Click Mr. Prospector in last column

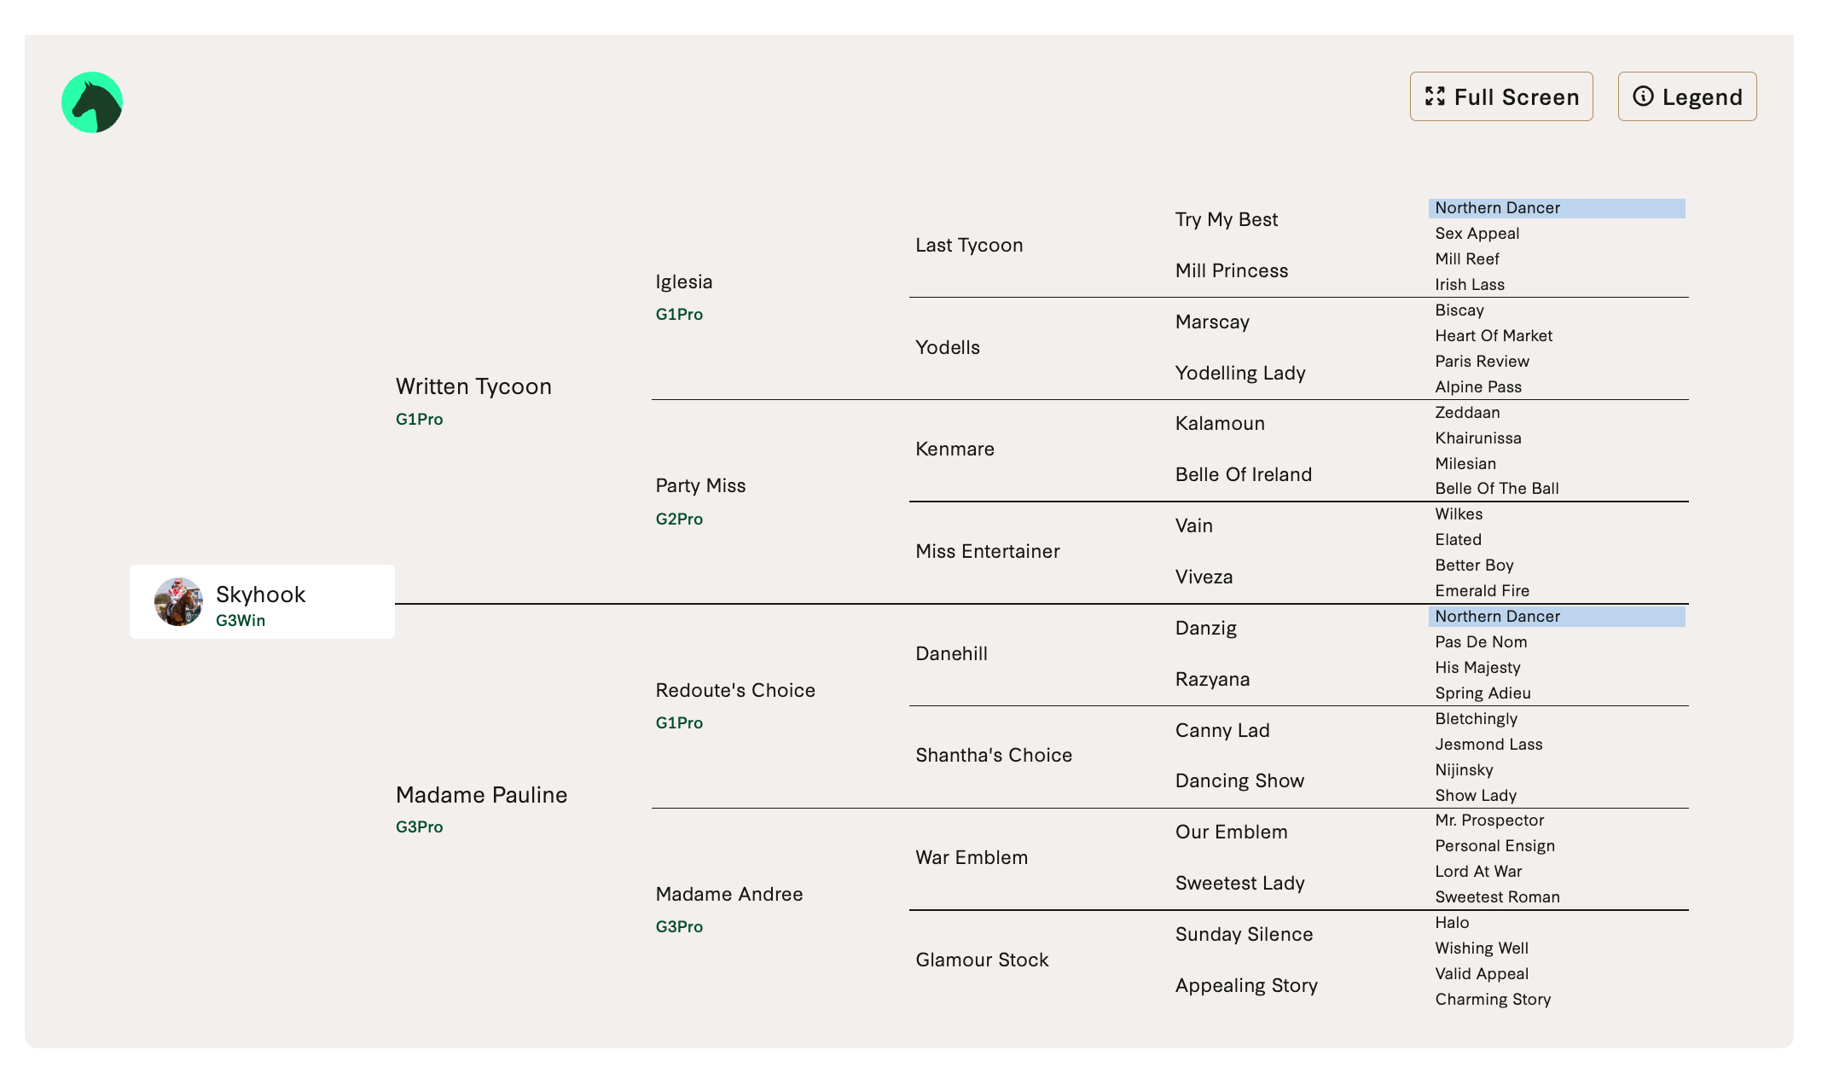pyautogui.click(x=1489, y=821)
